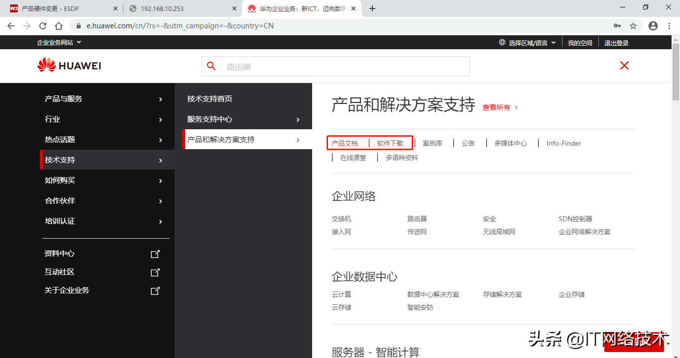Expand 企业业务网站 dropdown
Screen dimensions: 680x358
59,43
